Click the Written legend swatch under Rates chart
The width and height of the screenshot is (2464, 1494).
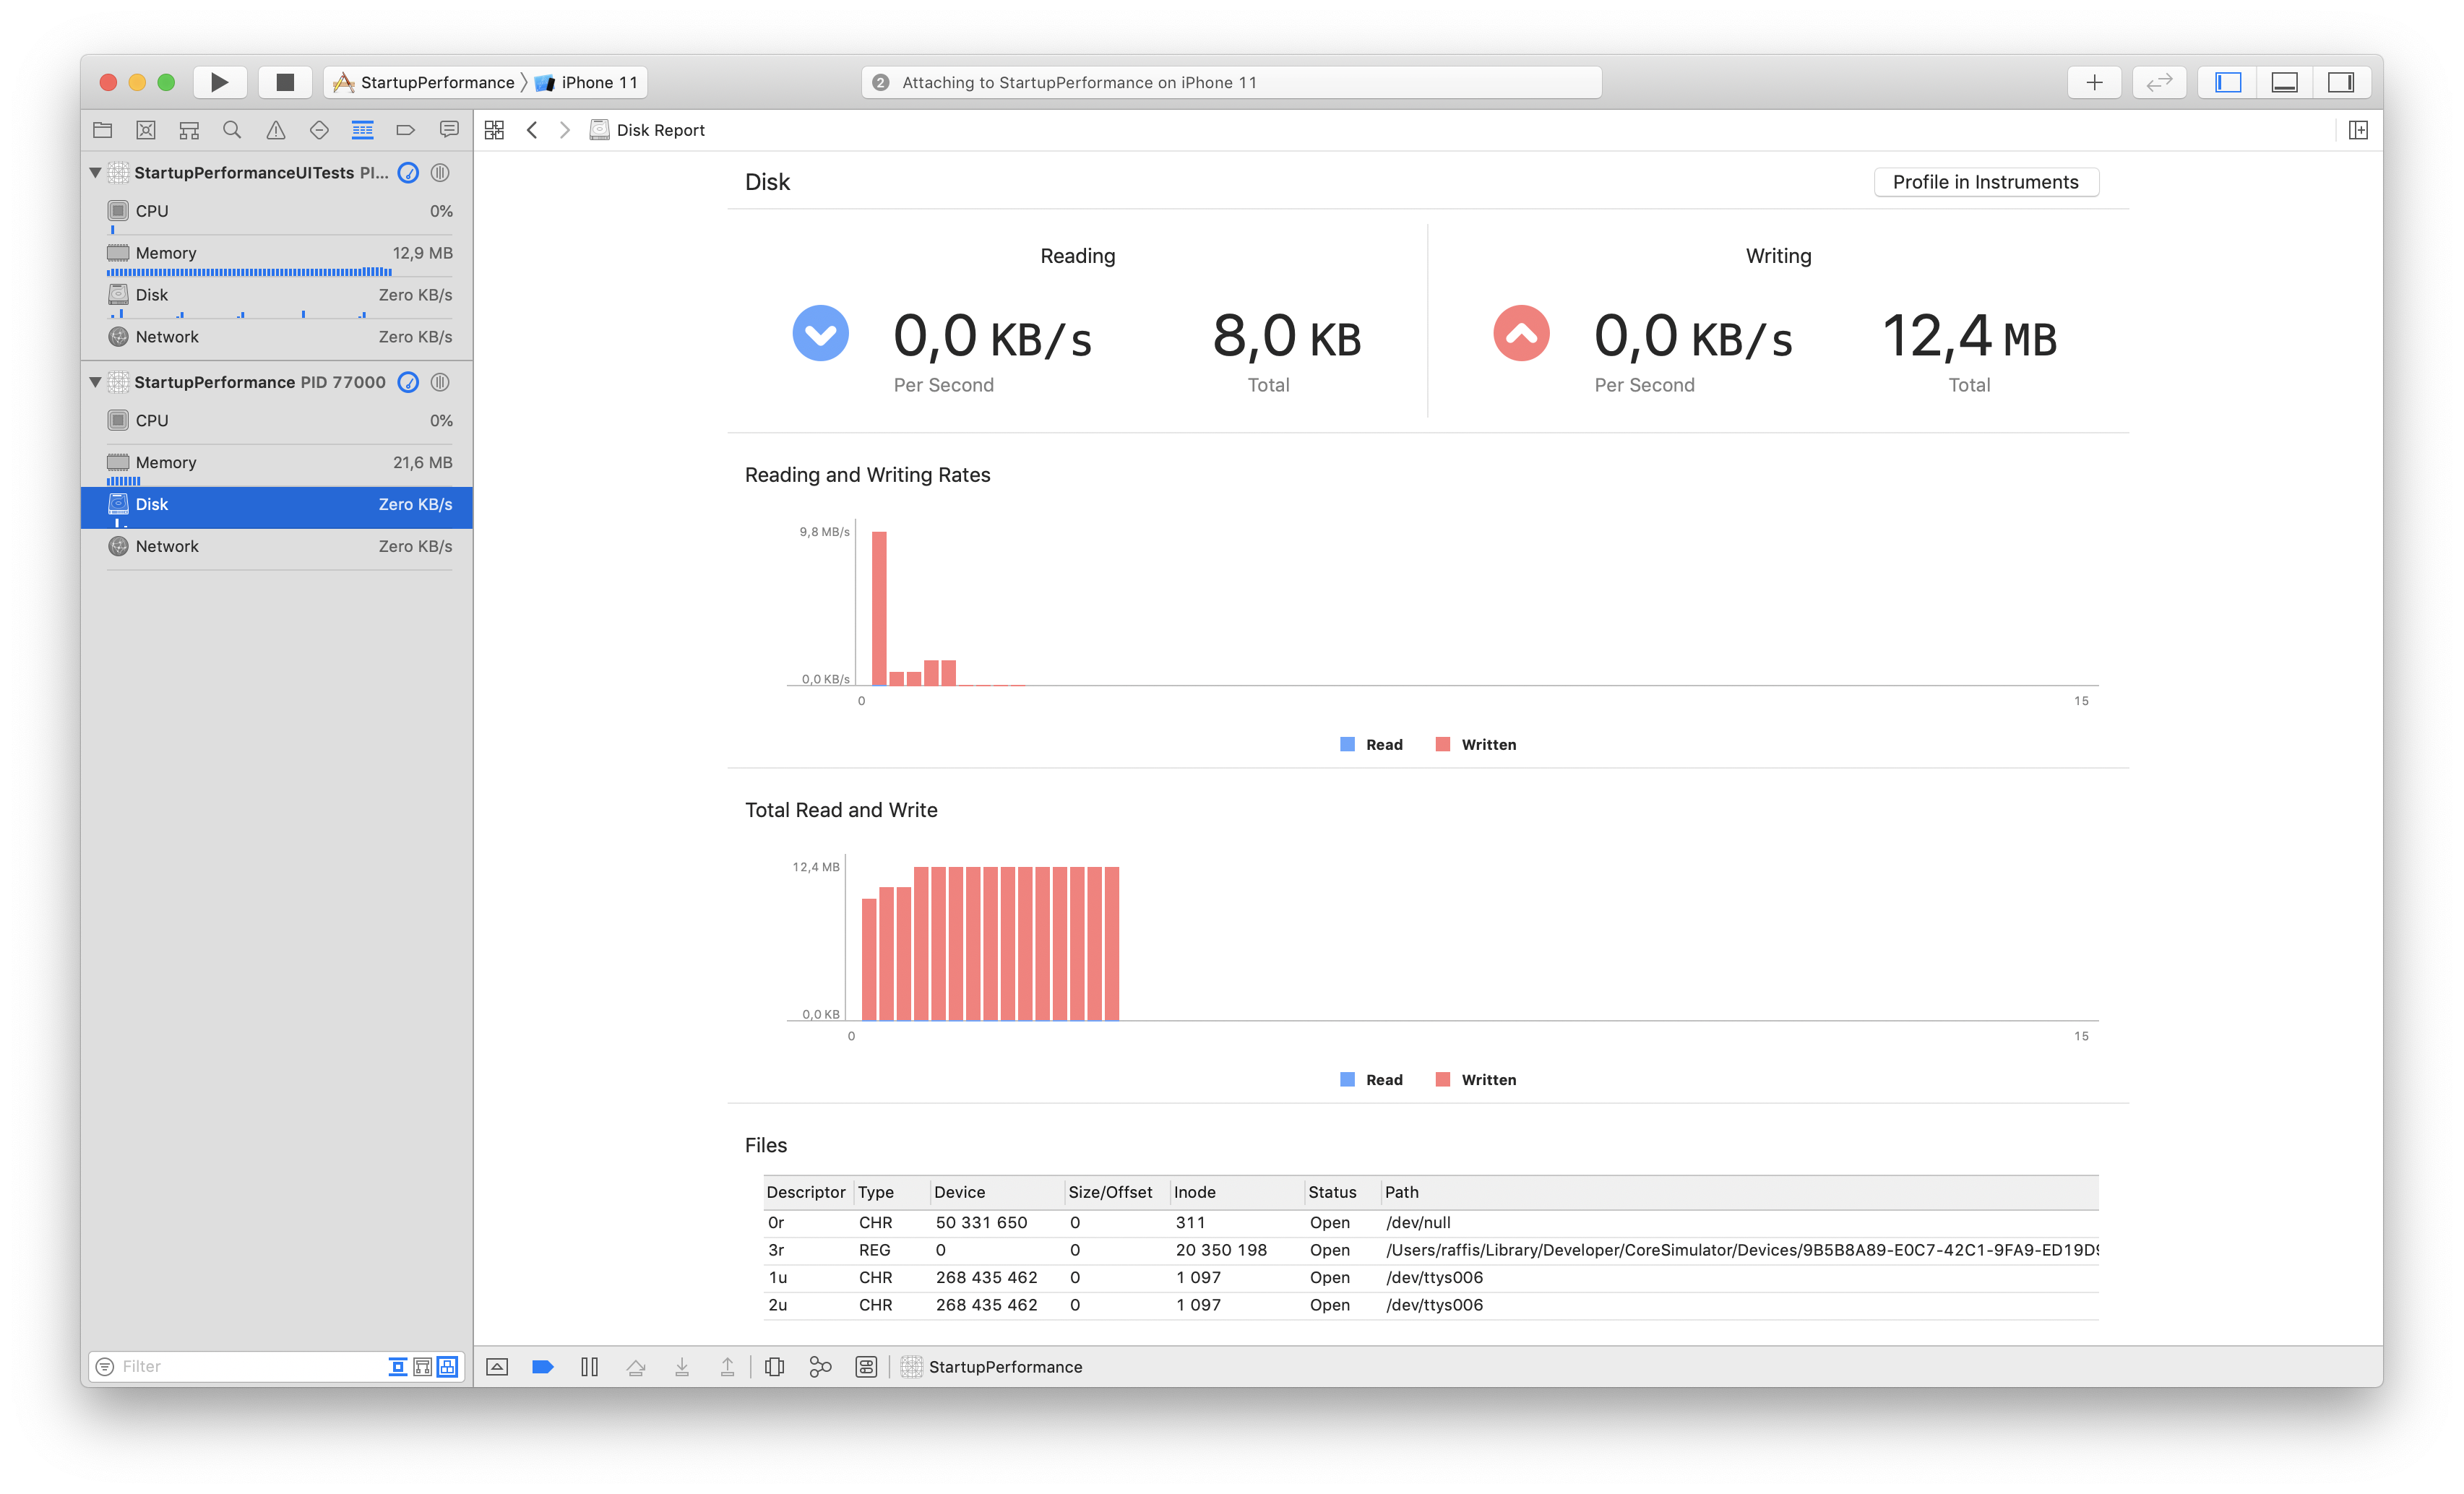tap(1443, 744)
